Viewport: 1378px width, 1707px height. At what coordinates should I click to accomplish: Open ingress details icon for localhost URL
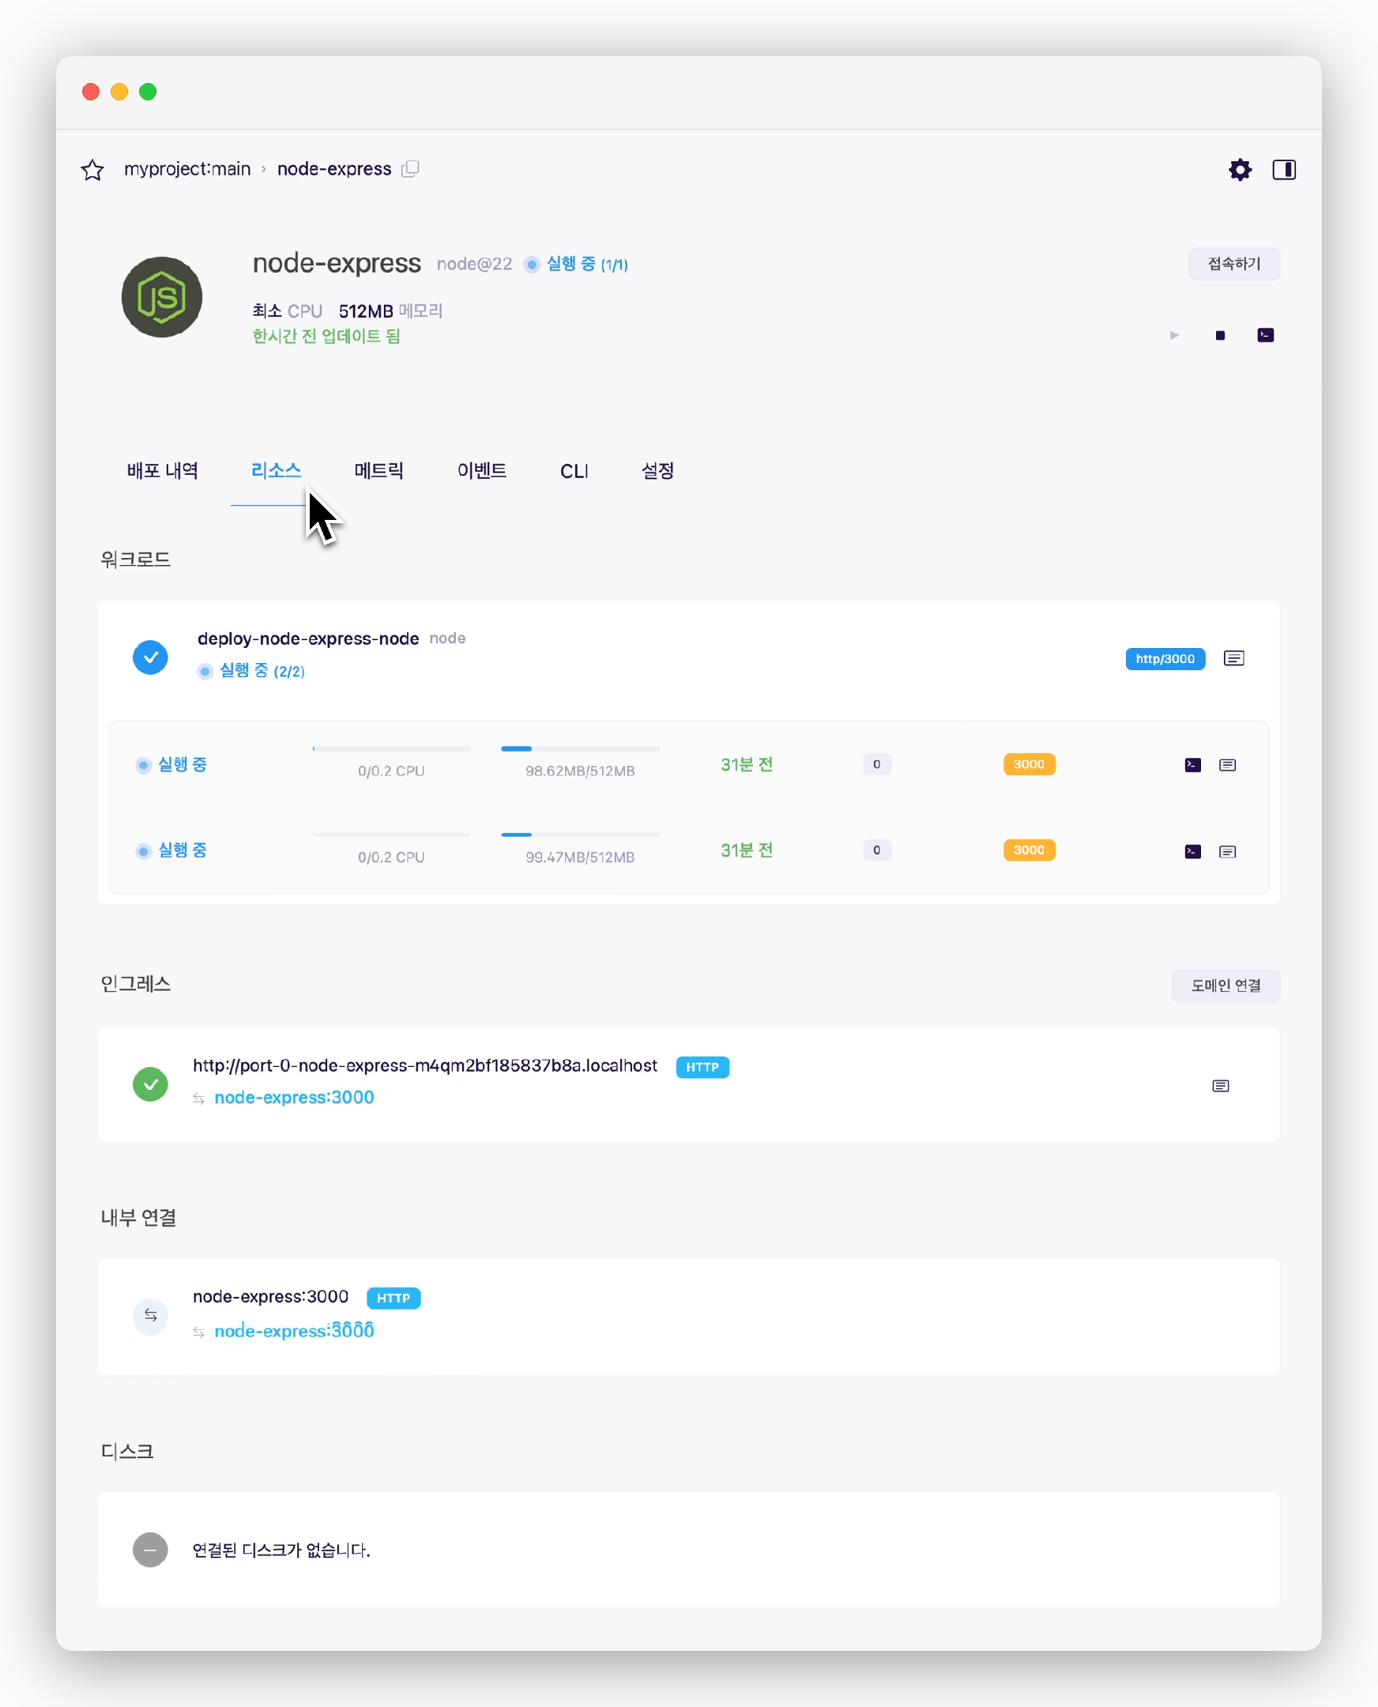click(1220, 1086)
